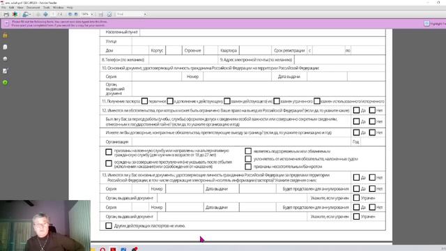The image size is (446, 251).
Task: Click the email address field in item 9
Action: (x=340, y=60)
